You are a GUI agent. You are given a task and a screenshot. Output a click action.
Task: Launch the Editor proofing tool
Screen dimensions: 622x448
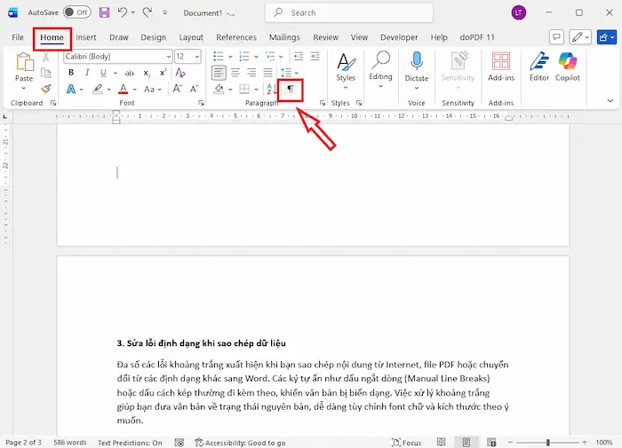(539, 67)
